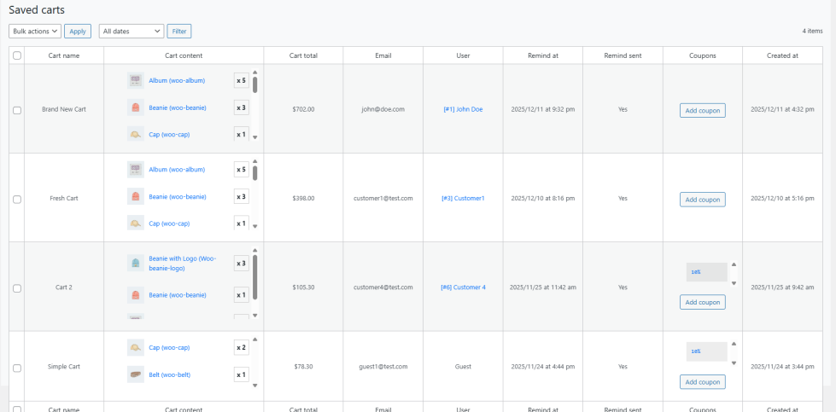Viewport: 836px width, 412px height.
Task: Open user [#6] Customer 4 link
Action: (x=463, y=287)
